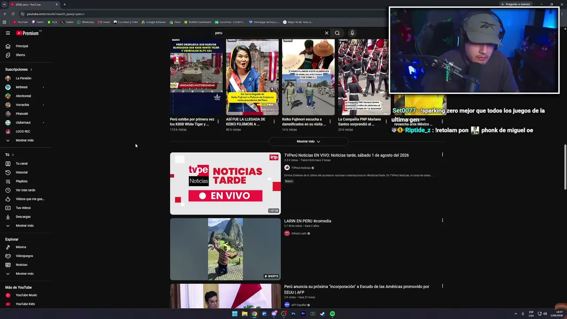Open the MrBeast channel subscription
This screenshot has width=567, height=319.
click(x=22, y=87)
